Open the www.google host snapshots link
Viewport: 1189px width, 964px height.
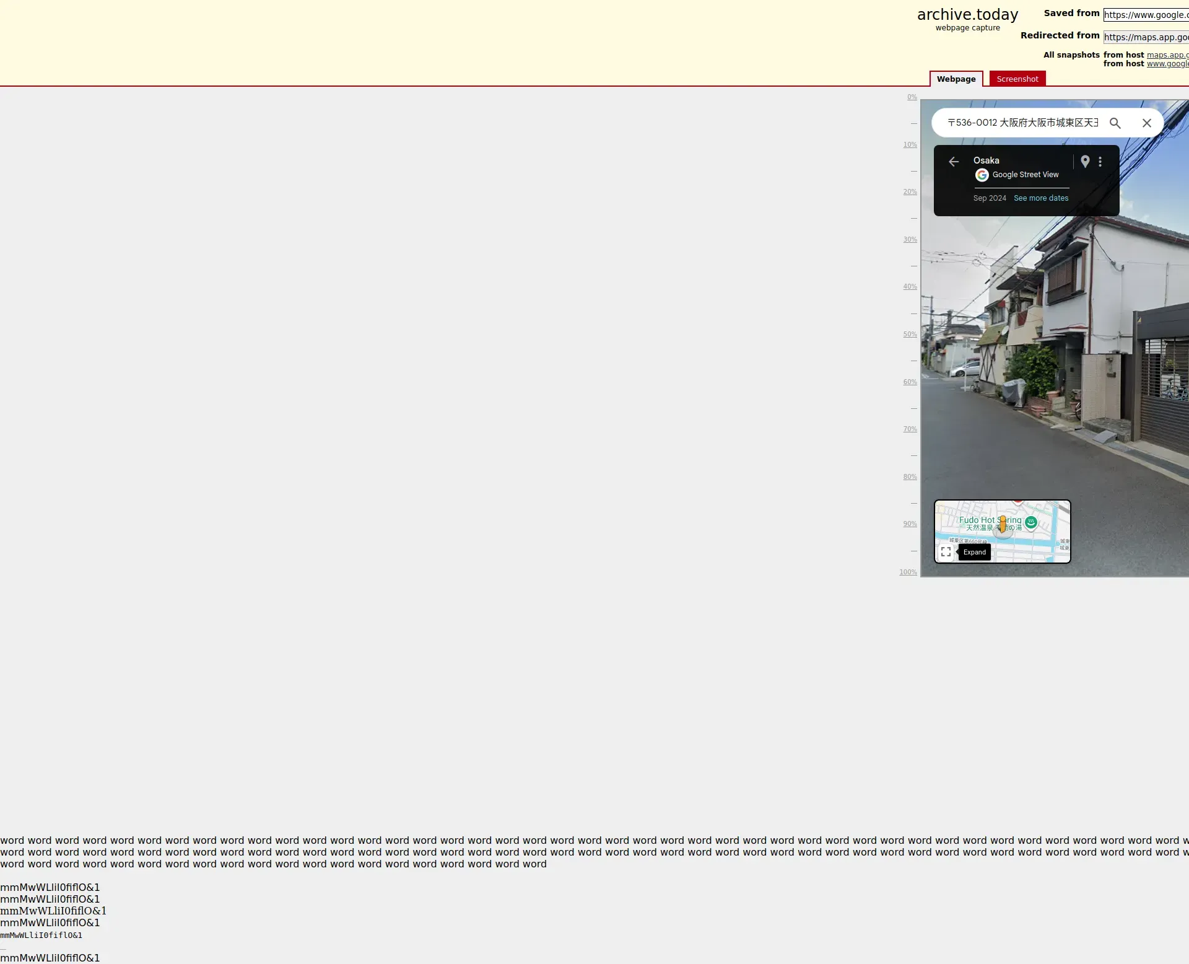pyautogui.click(x=1167, y=64)
